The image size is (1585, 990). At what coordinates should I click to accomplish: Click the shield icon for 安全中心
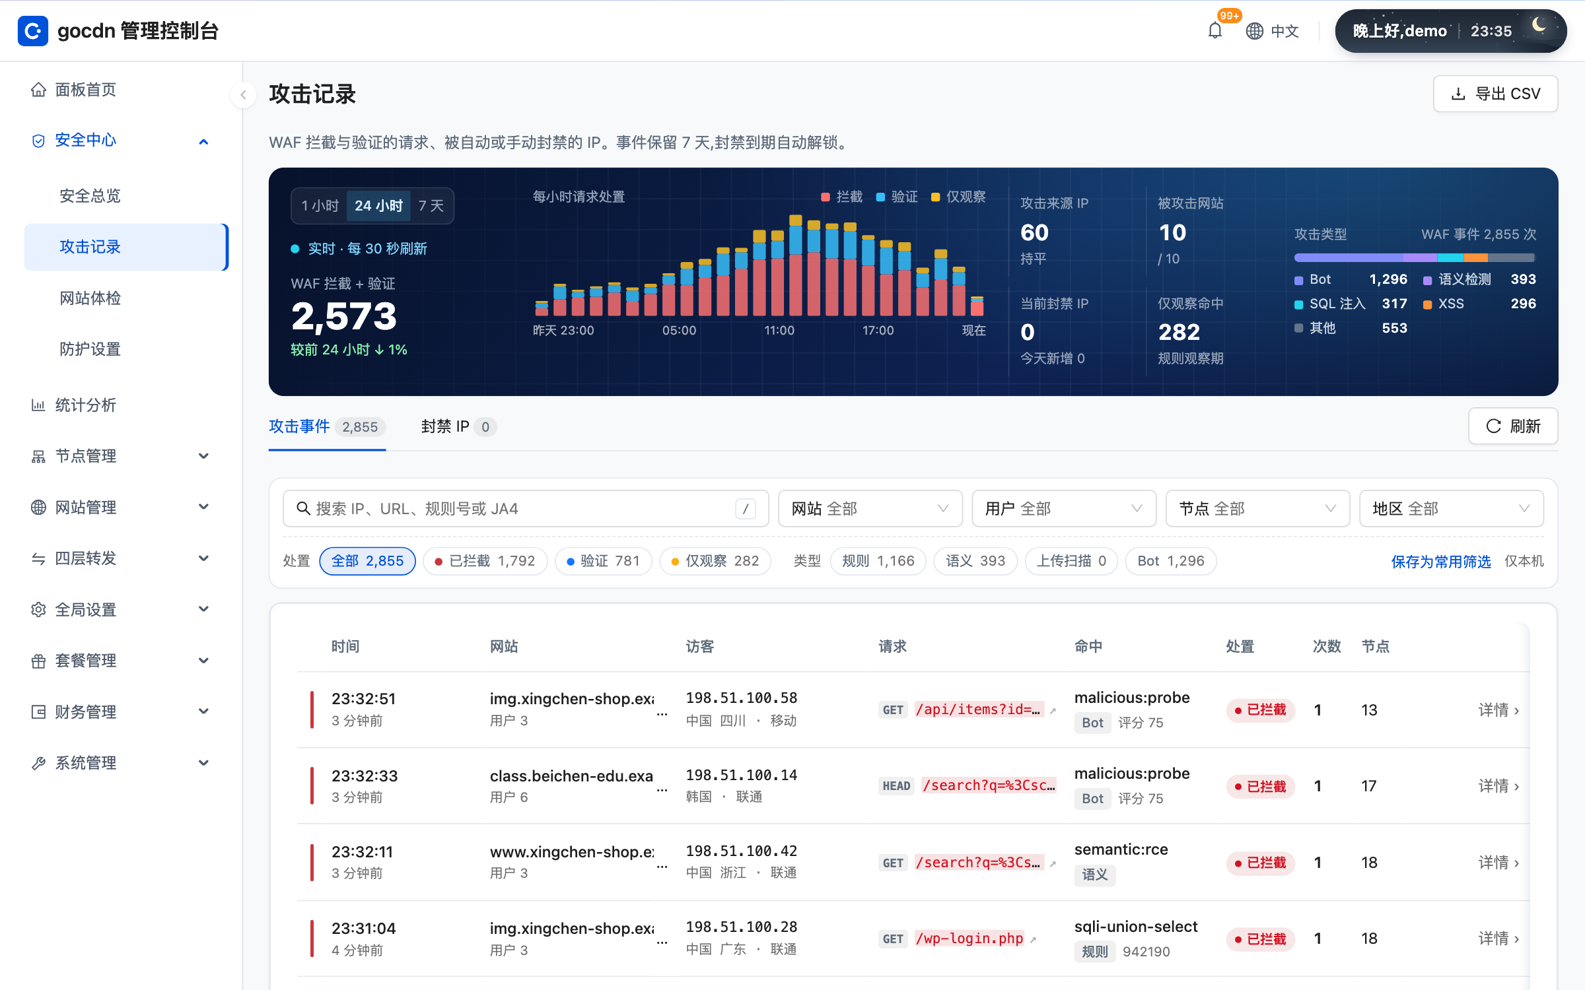point(38,141)
